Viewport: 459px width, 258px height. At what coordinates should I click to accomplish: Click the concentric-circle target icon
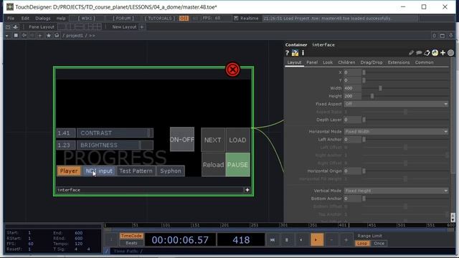(450, 53)
